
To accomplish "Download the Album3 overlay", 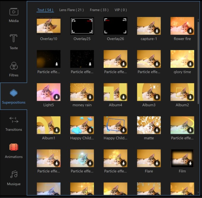I will coord(157,97).
